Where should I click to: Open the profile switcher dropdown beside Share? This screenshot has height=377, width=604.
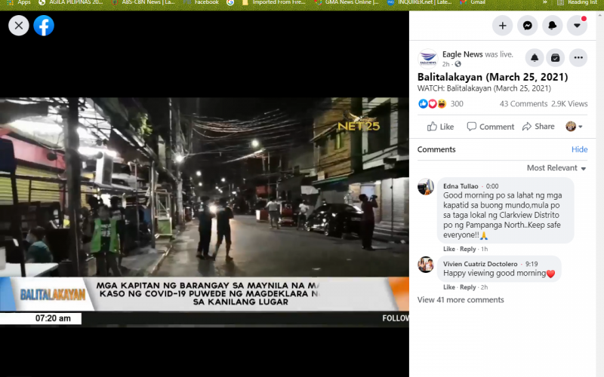click(575, 127)
